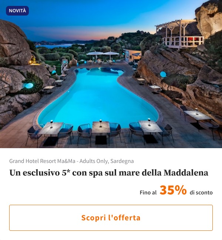This screenshot has height=240, width=222.
Task: Click the 'di sconto' label text
Action: [x=201, y=192]
